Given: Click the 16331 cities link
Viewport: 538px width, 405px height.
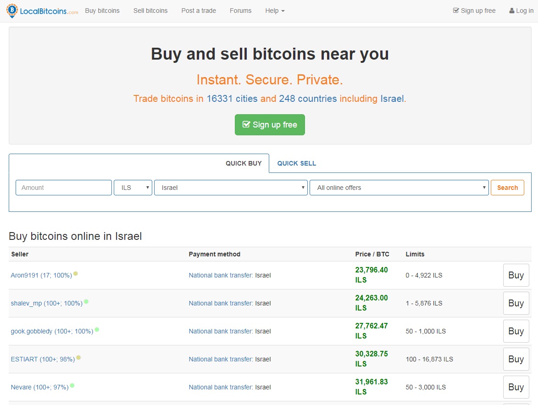Looking at the screenshot, I should tap(232, 99).
